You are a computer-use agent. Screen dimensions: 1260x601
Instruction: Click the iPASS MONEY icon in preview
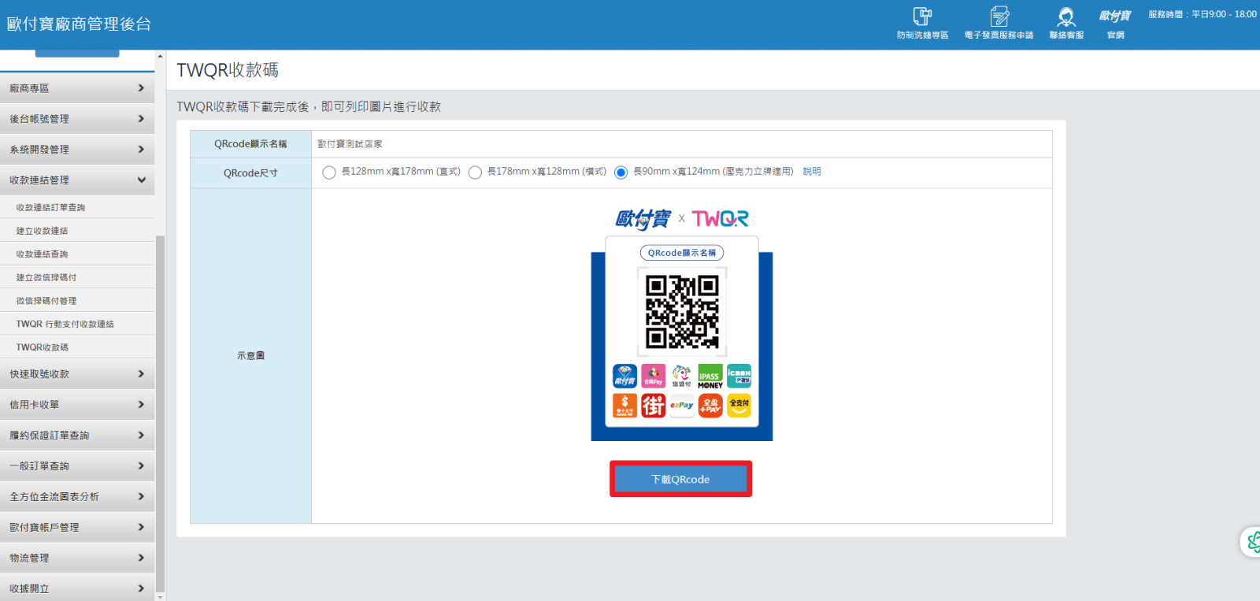710,377
